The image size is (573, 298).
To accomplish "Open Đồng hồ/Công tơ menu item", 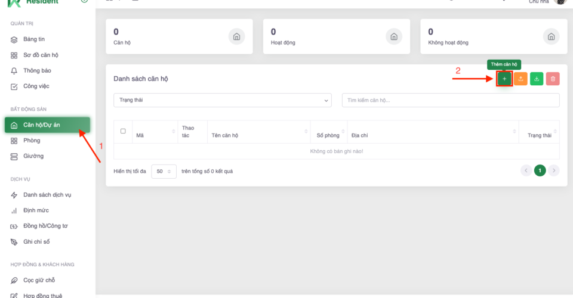I will click(x=45, y=226).
